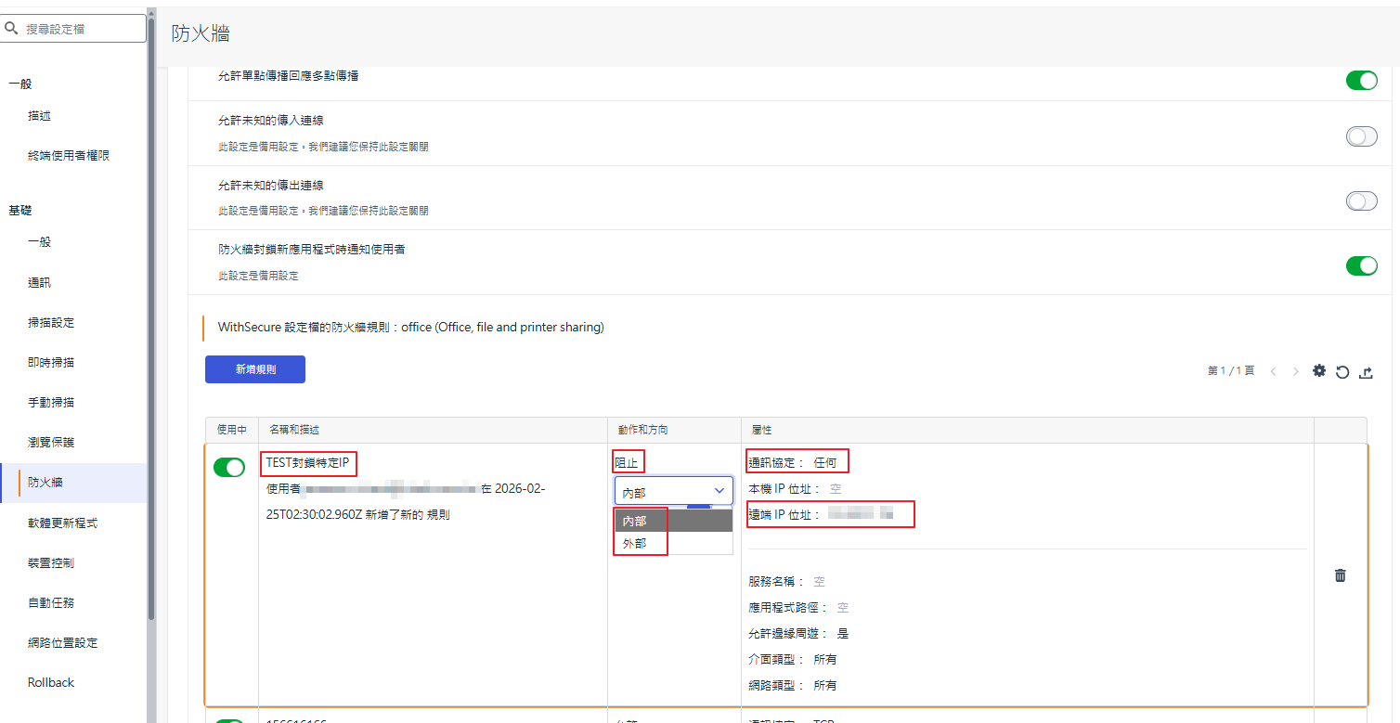
Task: Choose 外部 in the direction list
Action: (673, 543)
